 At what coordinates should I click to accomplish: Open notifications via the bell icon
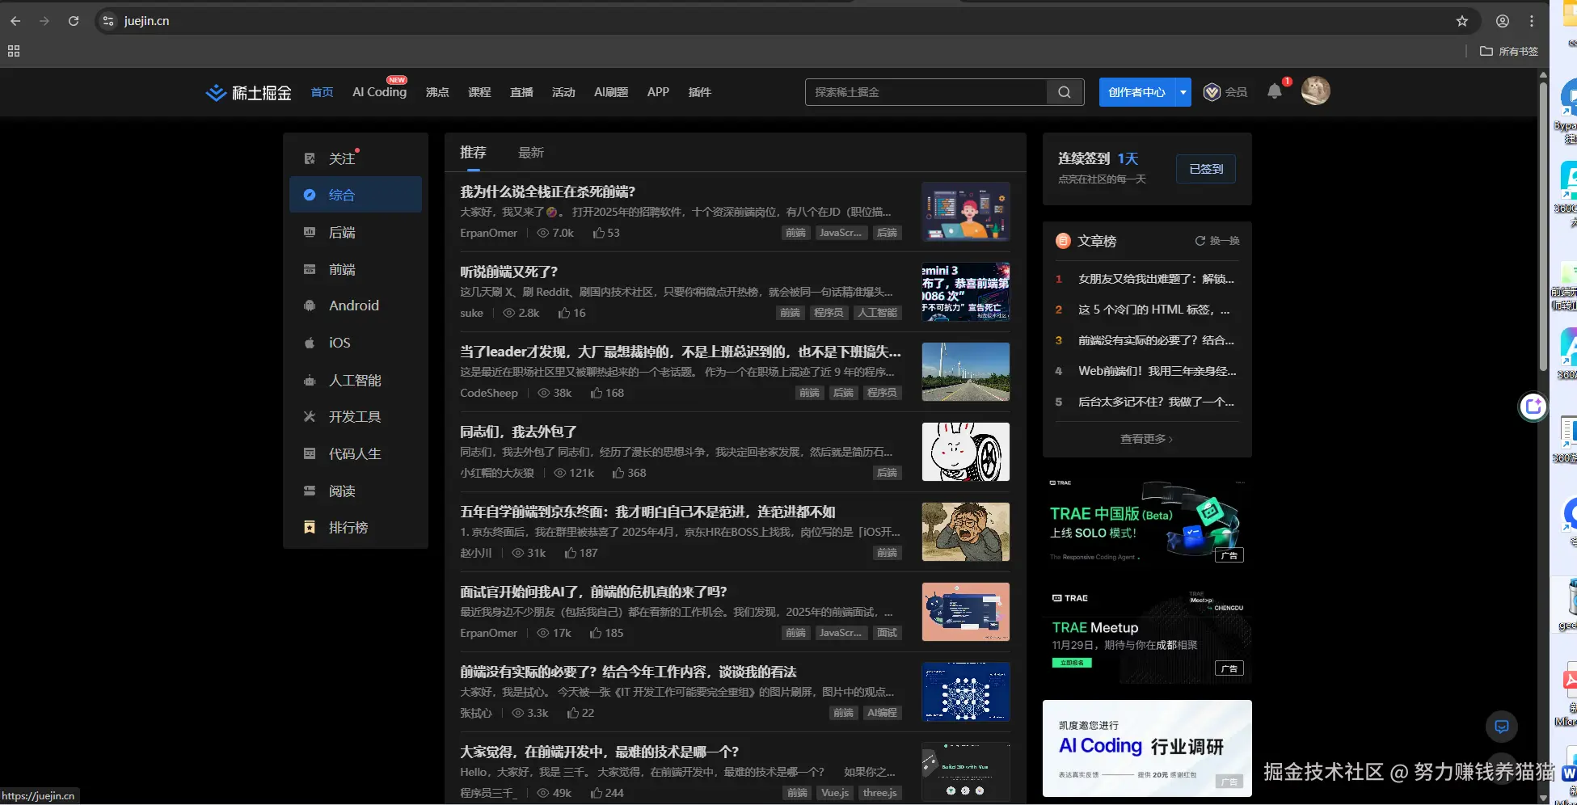click(1276, 91)
